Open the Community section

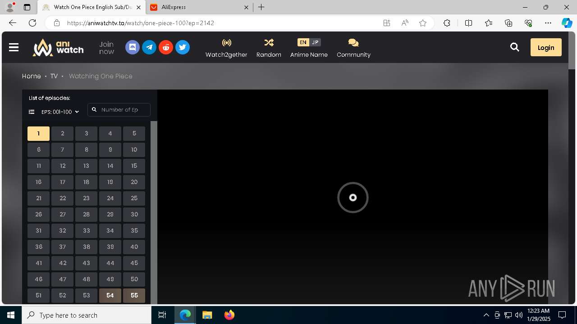[353, 48]
